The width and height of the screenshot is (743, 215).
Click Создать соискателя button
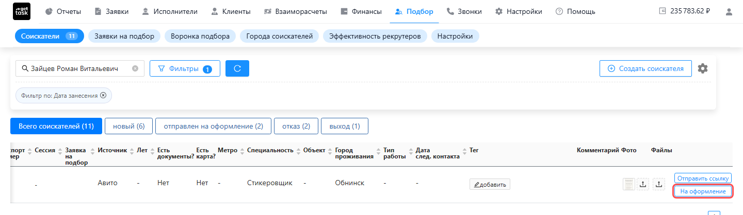[645, 68]
